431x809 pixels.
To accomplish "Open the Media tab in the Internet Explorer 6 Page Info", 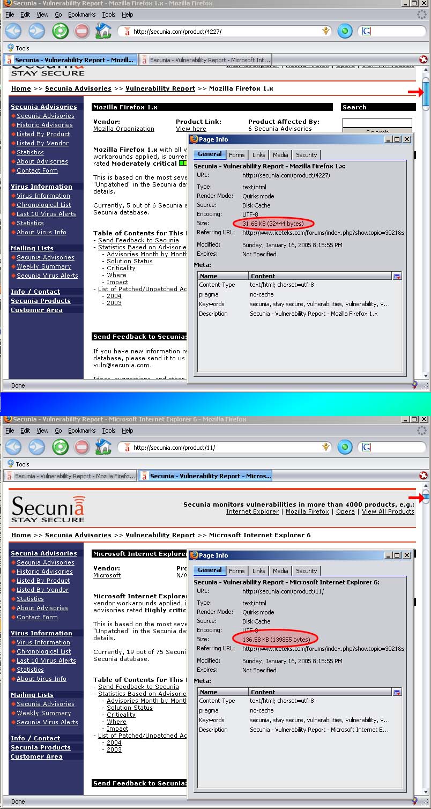I will click(280, 571).
